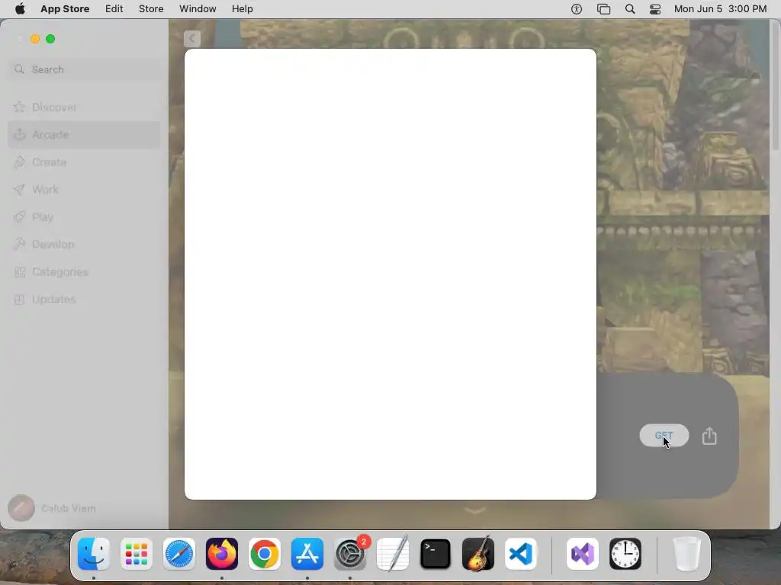
Task: Expand the down chevron below the sheet
Action: click(x=474, y=510)
